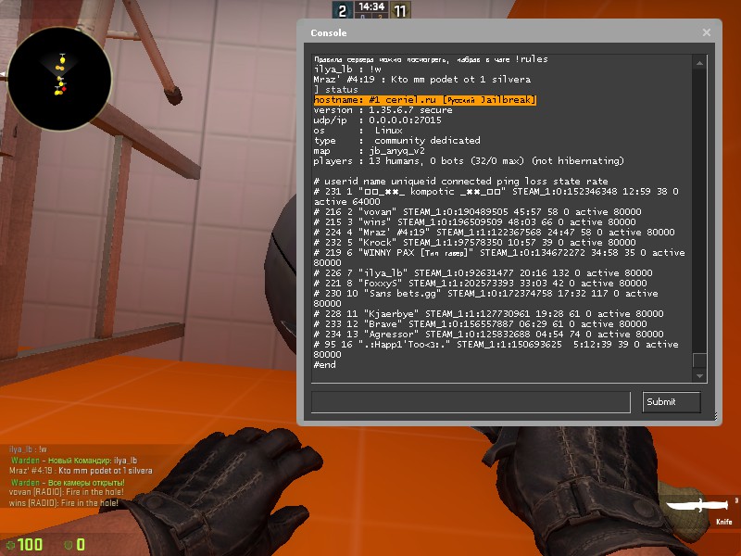
Task: Click the 'version : 1.35.6.7 secure' line
Action: coord(376,109)
